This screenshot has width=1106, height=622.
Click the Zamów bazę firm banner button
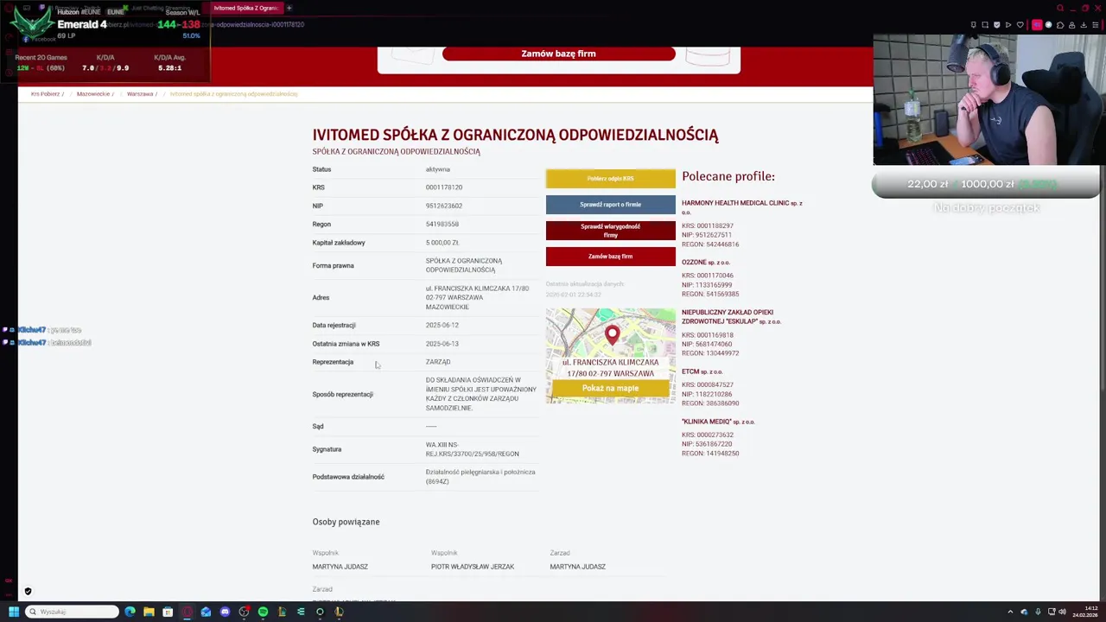pyautogui.click(x=558, y=54)
